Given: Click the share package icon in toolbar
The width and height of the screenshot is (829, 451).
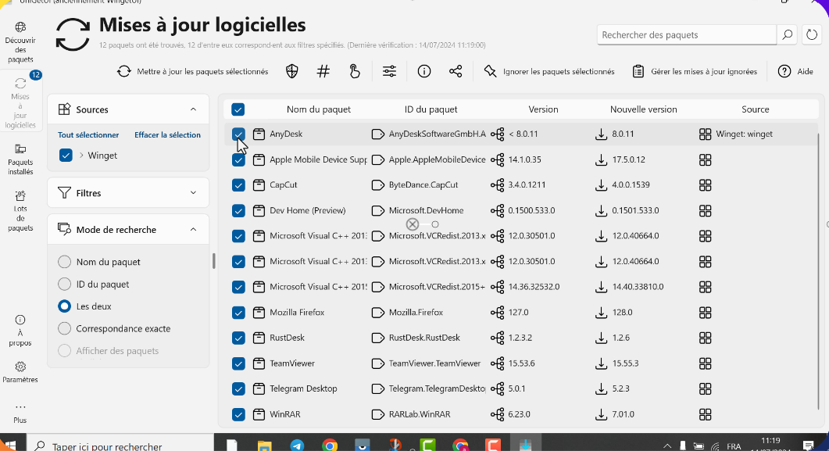Looking at the screenshot, I should coord(456,71).
